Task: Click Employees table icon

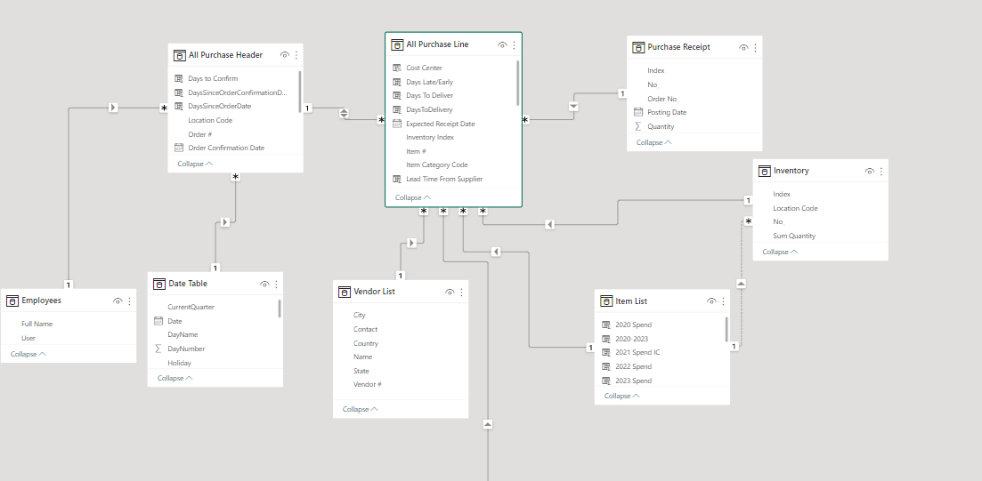Action: pos(12,301)
